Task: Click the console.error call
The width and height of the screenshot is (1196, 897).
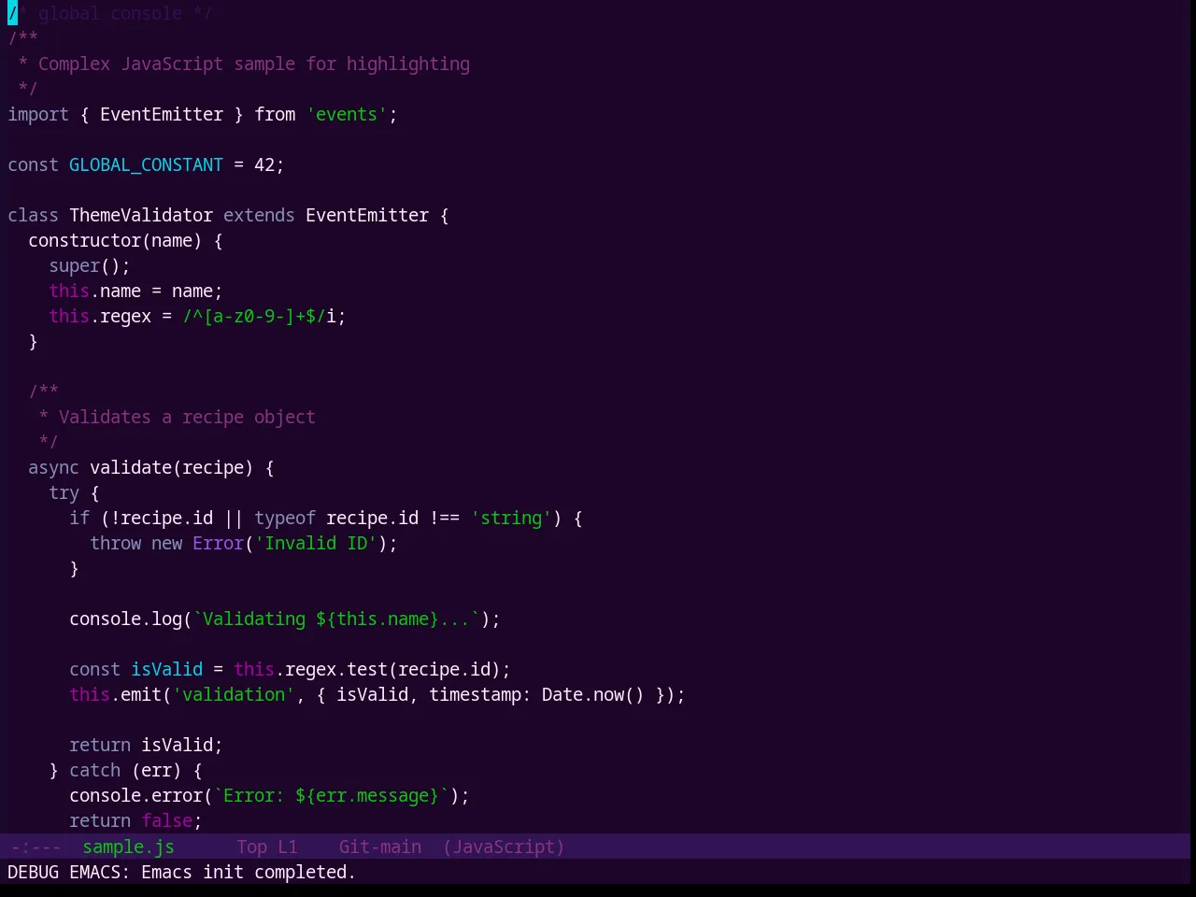Action: 135,795
